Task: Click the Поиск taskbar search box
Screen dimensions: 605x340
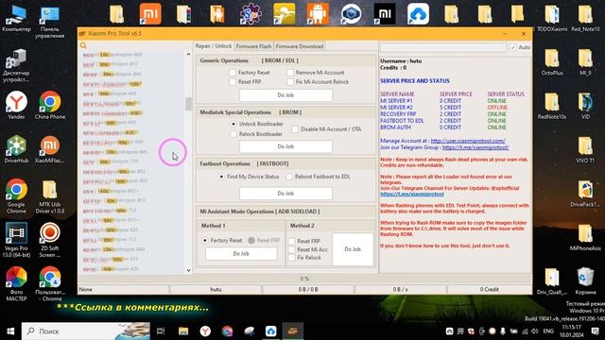Action: 86,331
